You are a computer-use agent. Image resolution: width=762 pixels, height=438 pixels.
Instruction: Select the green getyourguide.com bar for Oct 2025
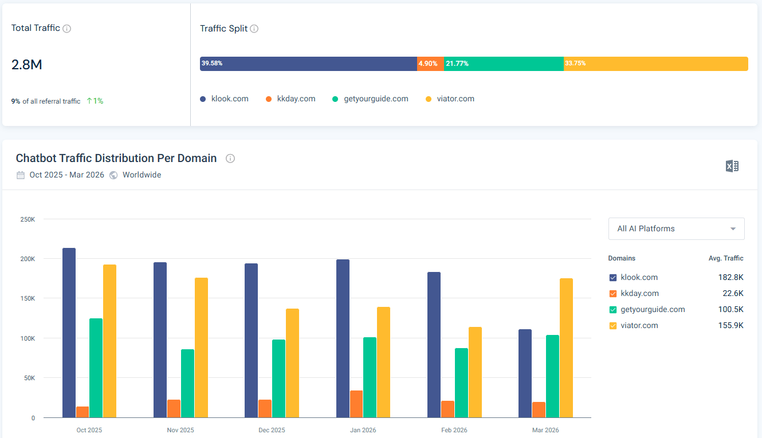96,368
